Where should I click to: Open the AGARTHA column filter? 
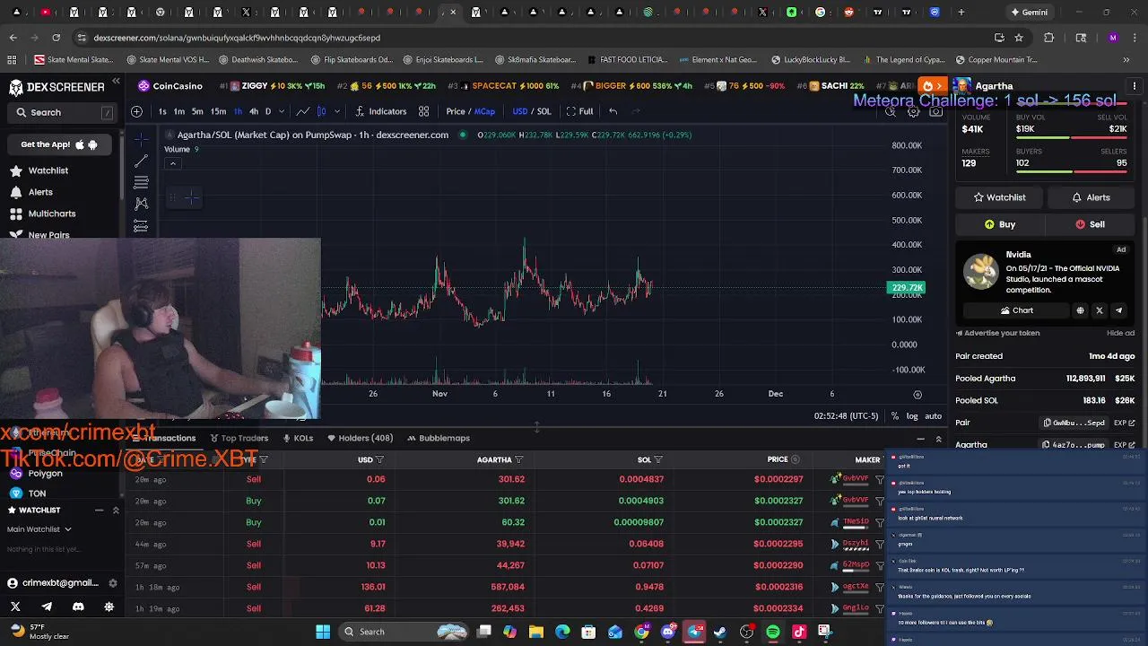[518, 460]
